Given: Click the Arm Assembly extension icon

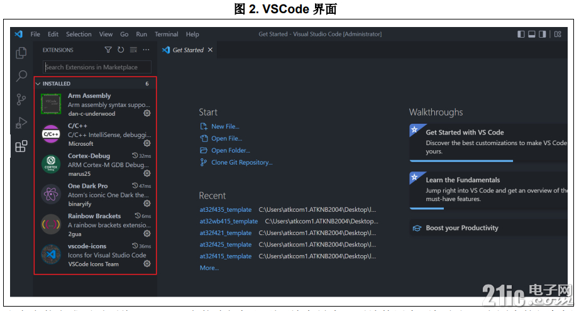Looking at the screenshot, I should click(51, 104).
